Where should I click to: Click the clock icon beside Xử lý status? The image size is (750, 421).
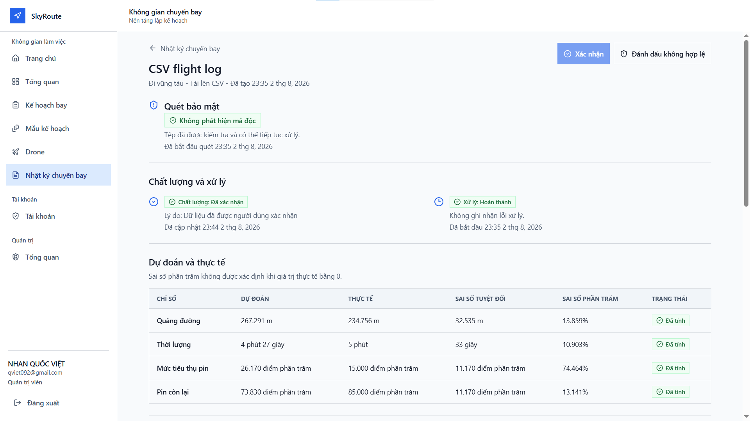click(439, 202)
